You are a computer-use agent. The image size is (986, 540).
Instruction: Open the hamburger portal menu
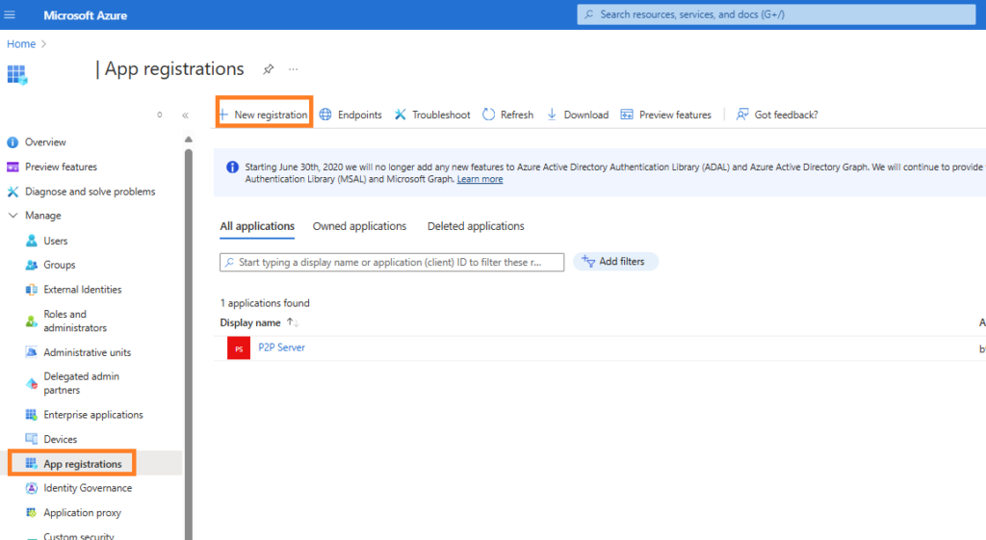pyautogui.click(x=10, y=14)
